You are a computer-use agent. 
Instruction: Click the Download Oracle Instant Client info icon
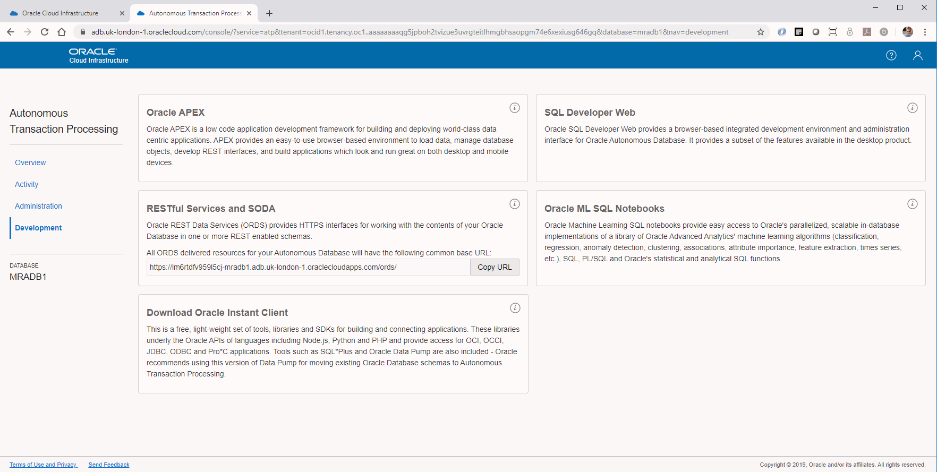[515, 308]
